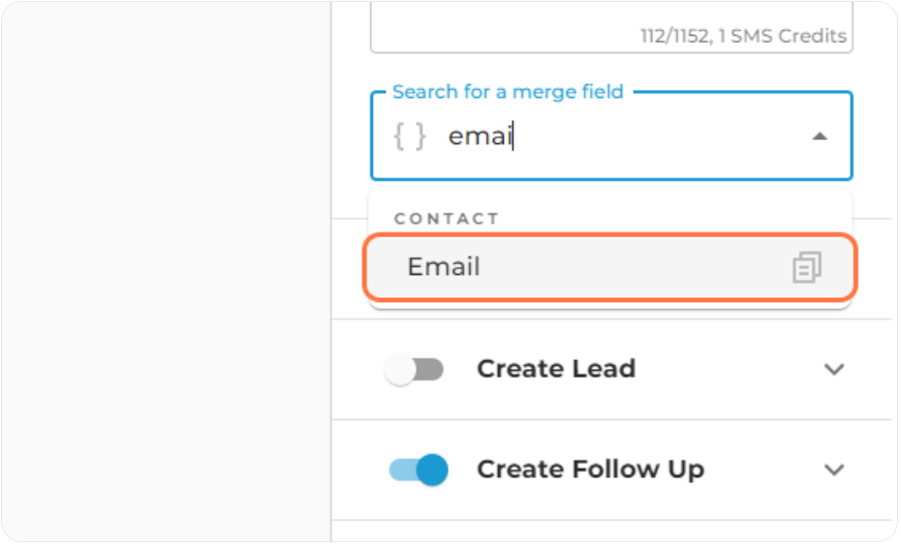Screen dimensions: 901x545
Task: Click the typed 'emai' text in search
Action: pyautogui.click(x=481, y=136)
